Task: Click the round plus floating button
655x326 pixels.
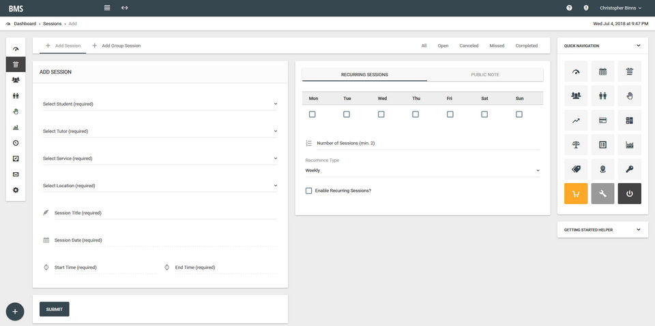Action: coord(15,312)
